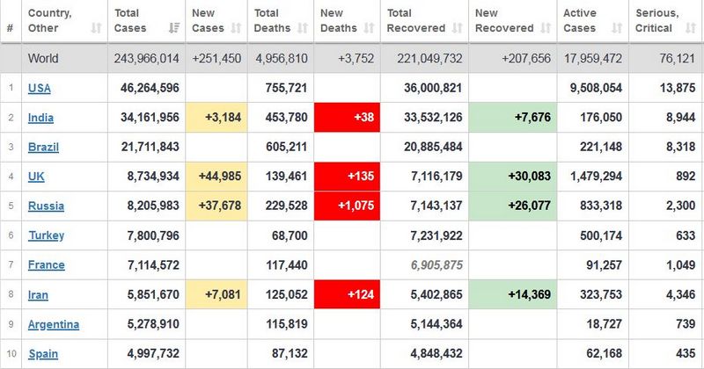Sort by New Recovered sort icon
Screen dimensions: 704x369
click(x=546, y=28)
